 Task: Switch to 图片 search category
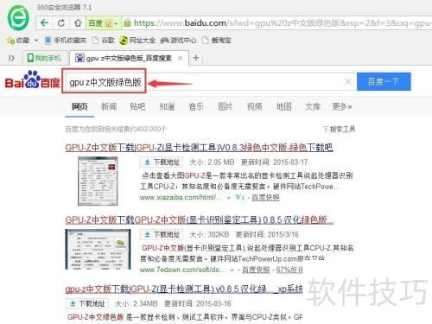(x=226, y=106)
